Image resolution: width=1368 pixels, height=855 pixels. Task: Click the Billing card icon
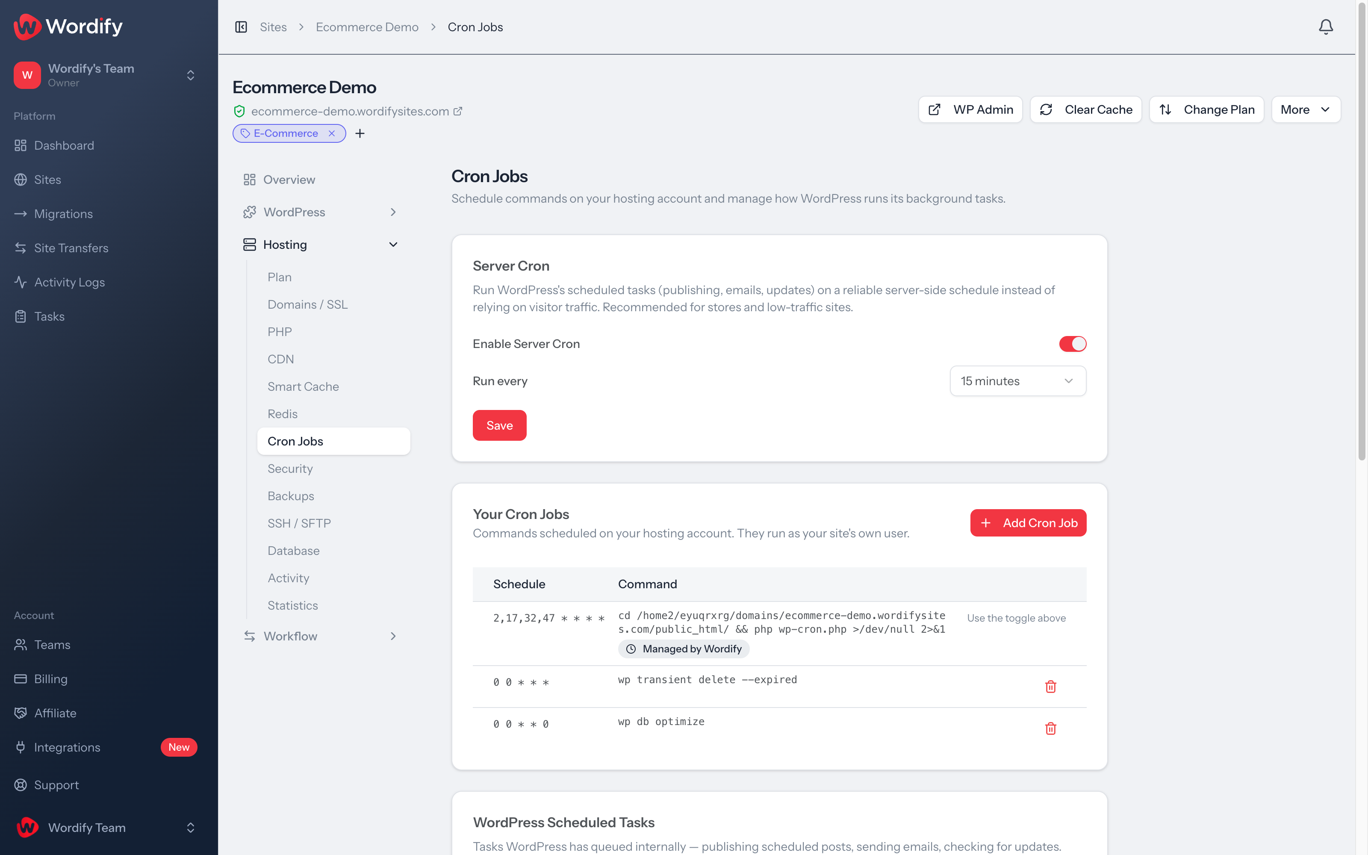(x=21, y=679)
